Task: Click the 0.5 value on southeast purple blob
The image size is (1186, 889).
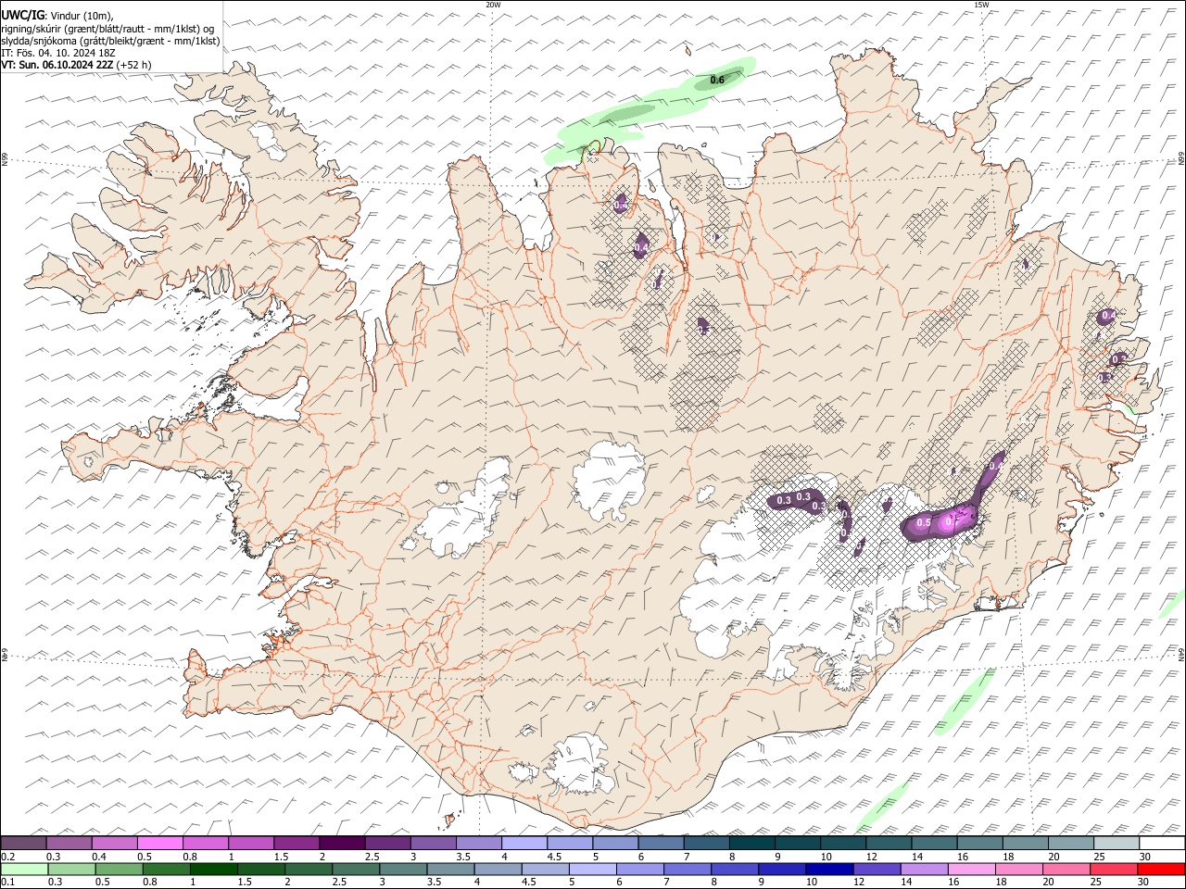Action: click(x=923, y=523)
